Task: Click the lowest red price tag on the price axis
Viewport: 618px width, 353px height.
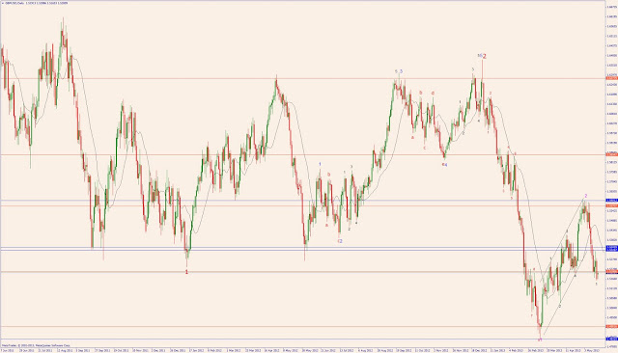Action: point(611,326)
